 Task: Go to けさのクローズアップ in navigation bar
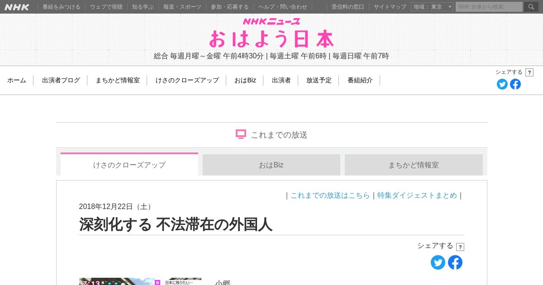click(187, 80)
